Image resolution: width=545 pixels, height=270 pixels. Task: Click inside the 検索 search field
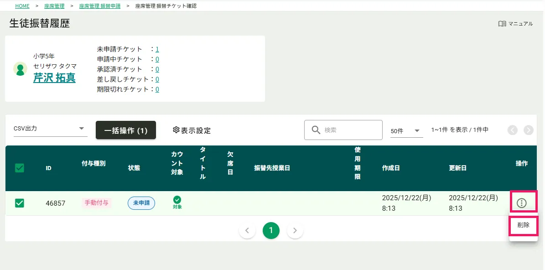click(350, 130)
